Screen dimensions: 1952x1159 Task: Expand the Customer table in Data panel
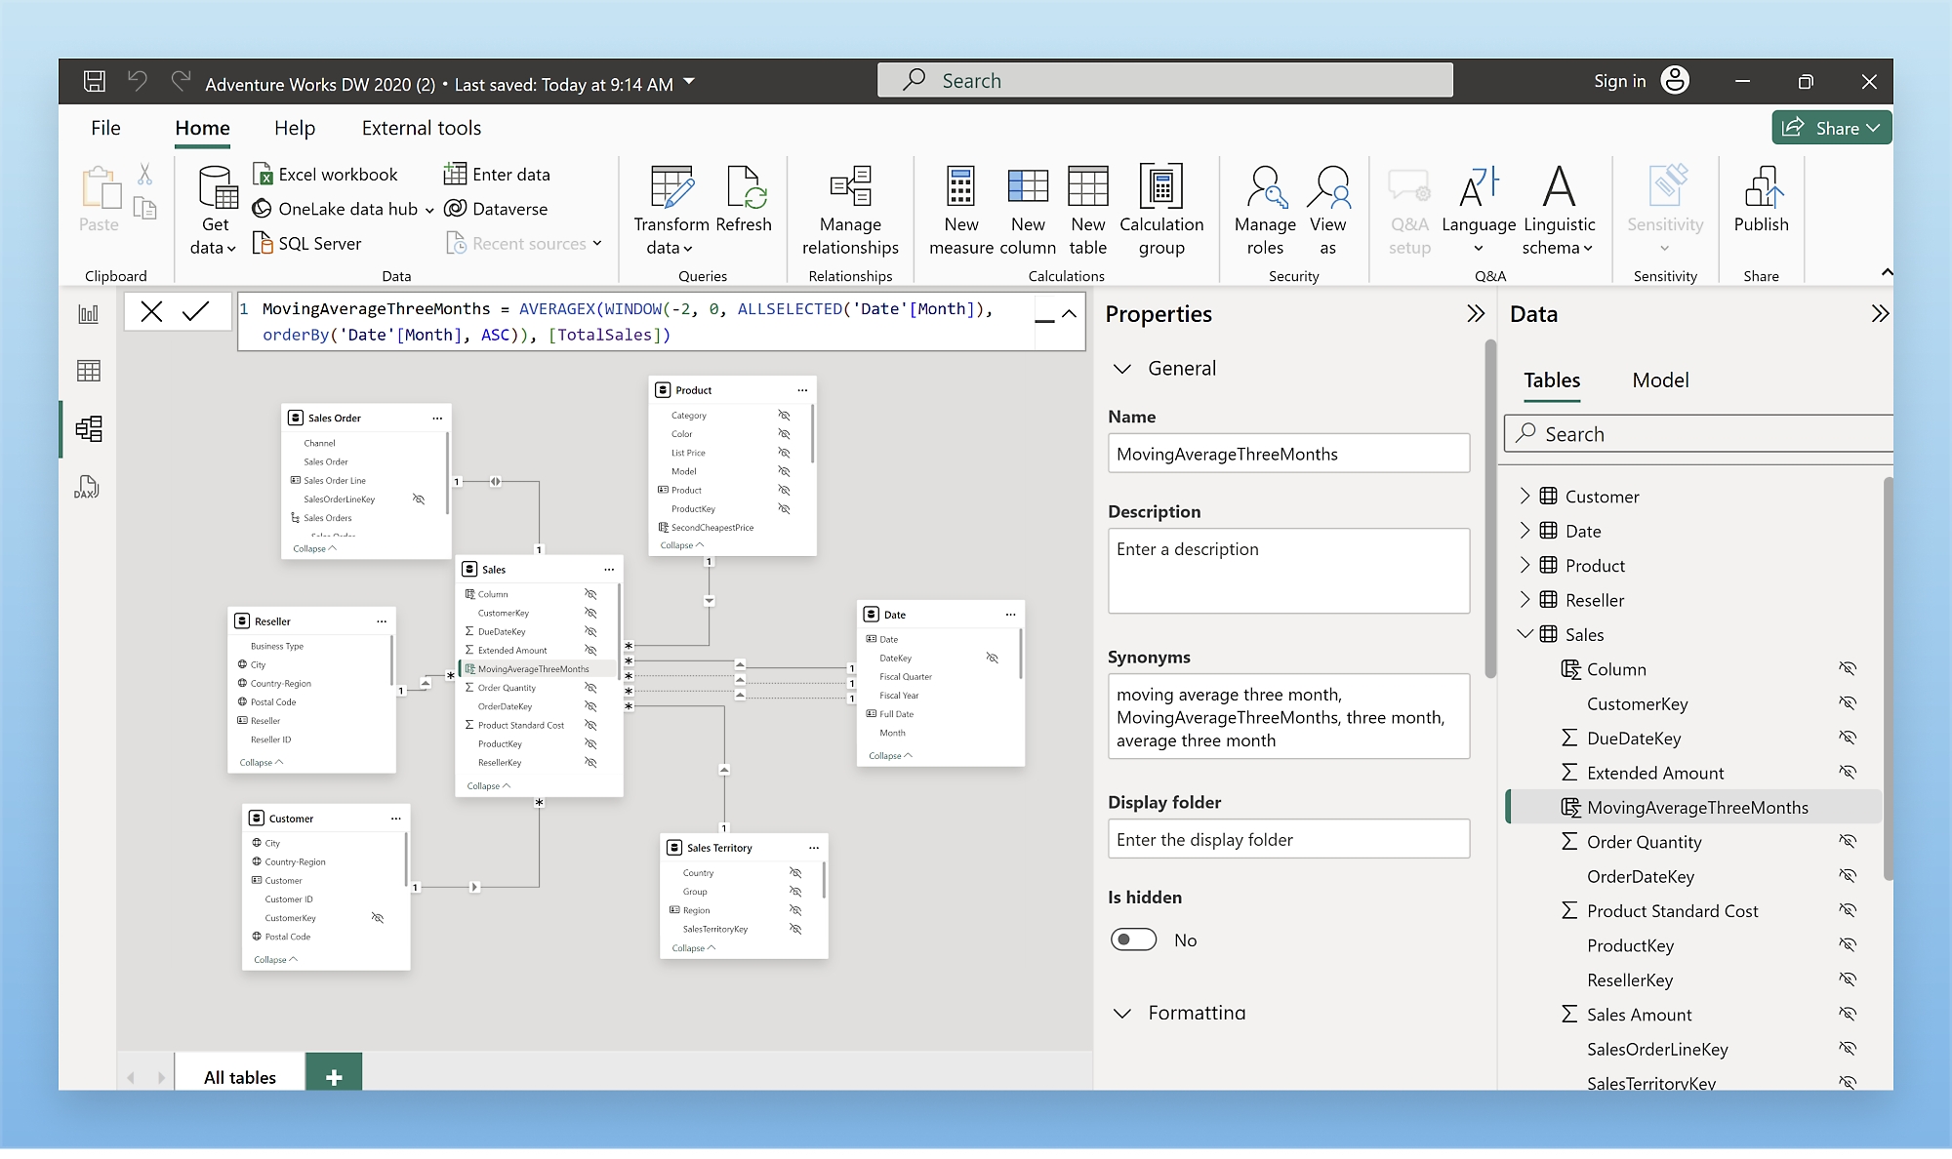[1525, 496]
